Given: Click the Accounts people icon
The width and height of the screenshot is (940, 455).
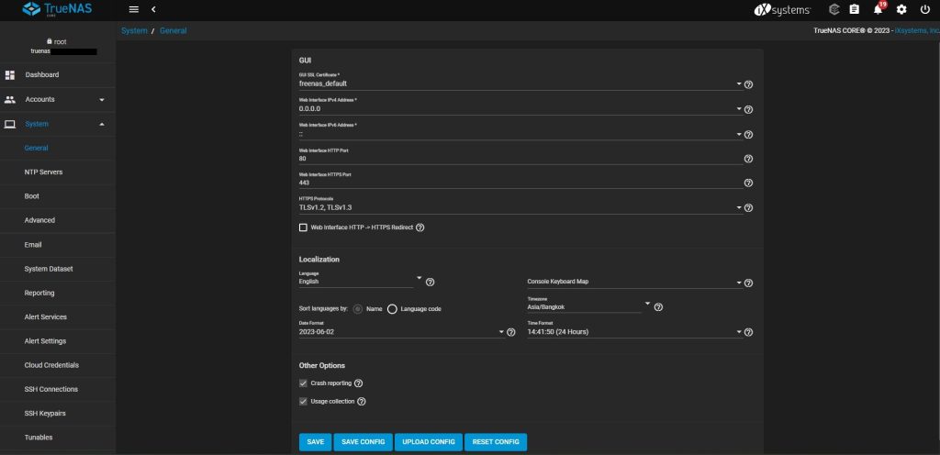Looking at the screenshot, I should click(9, 99).
